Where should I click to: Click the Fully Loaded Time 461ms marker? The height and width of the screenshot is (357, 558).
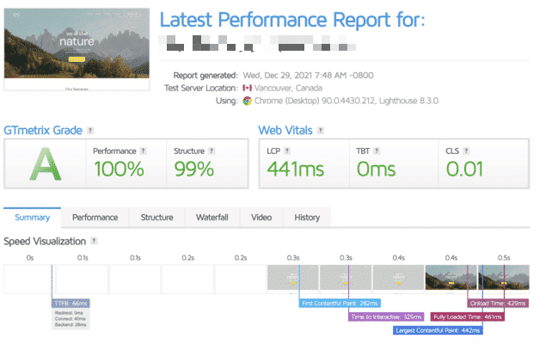coord(467,317)
